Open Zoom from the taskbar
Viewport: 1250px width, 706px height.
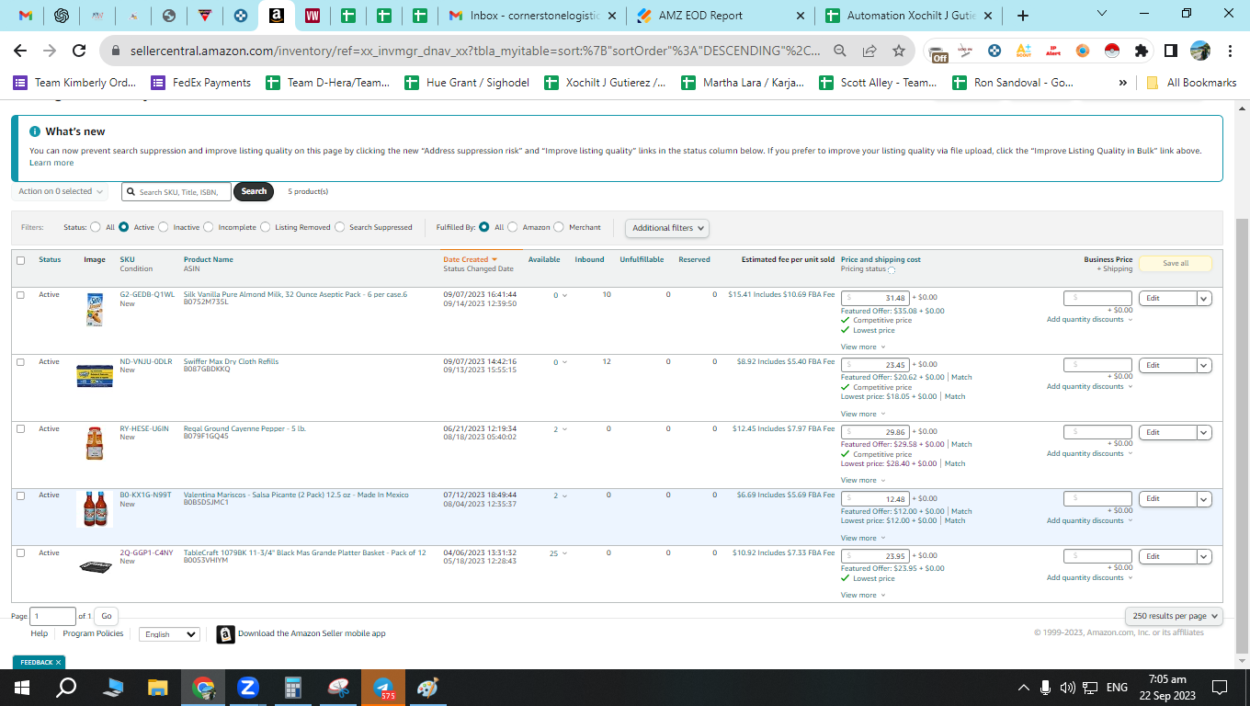coord(248,687)
